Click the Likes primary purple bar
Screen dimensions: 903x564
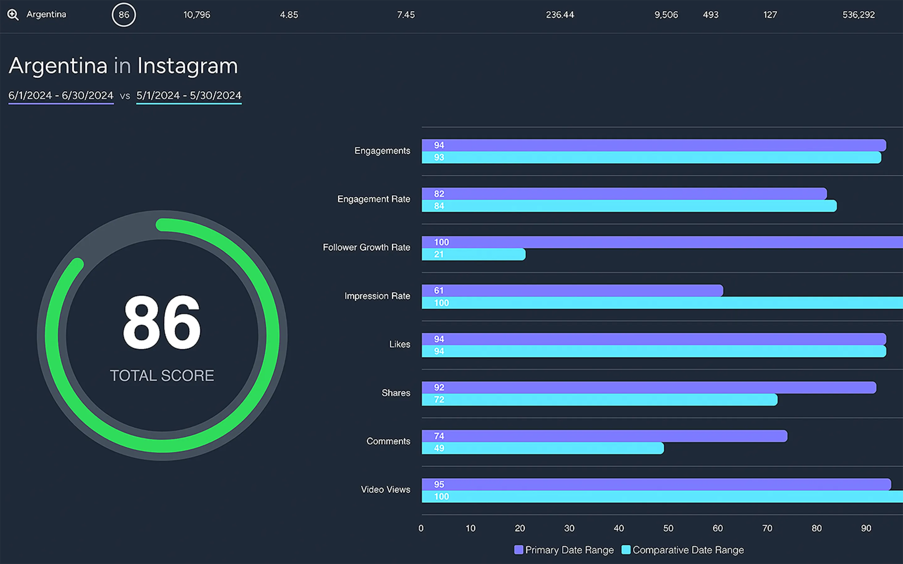click(x=654, y=339)
